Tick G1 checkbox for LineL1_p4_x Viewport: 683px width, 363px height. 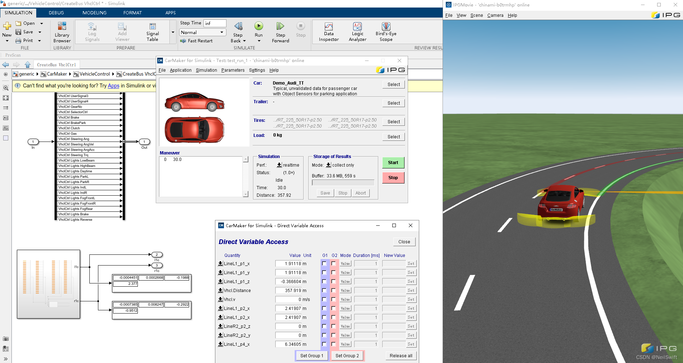click(x=324, y=344)
